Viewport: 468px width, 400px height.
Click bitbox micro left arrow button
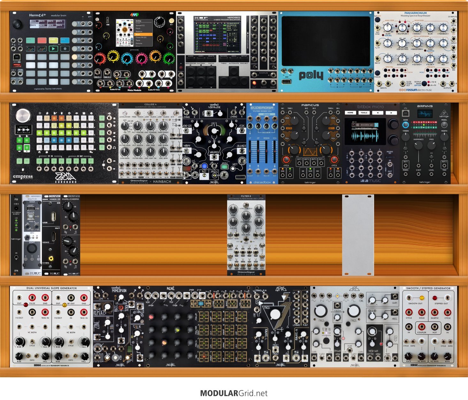[x=378, y=113]
